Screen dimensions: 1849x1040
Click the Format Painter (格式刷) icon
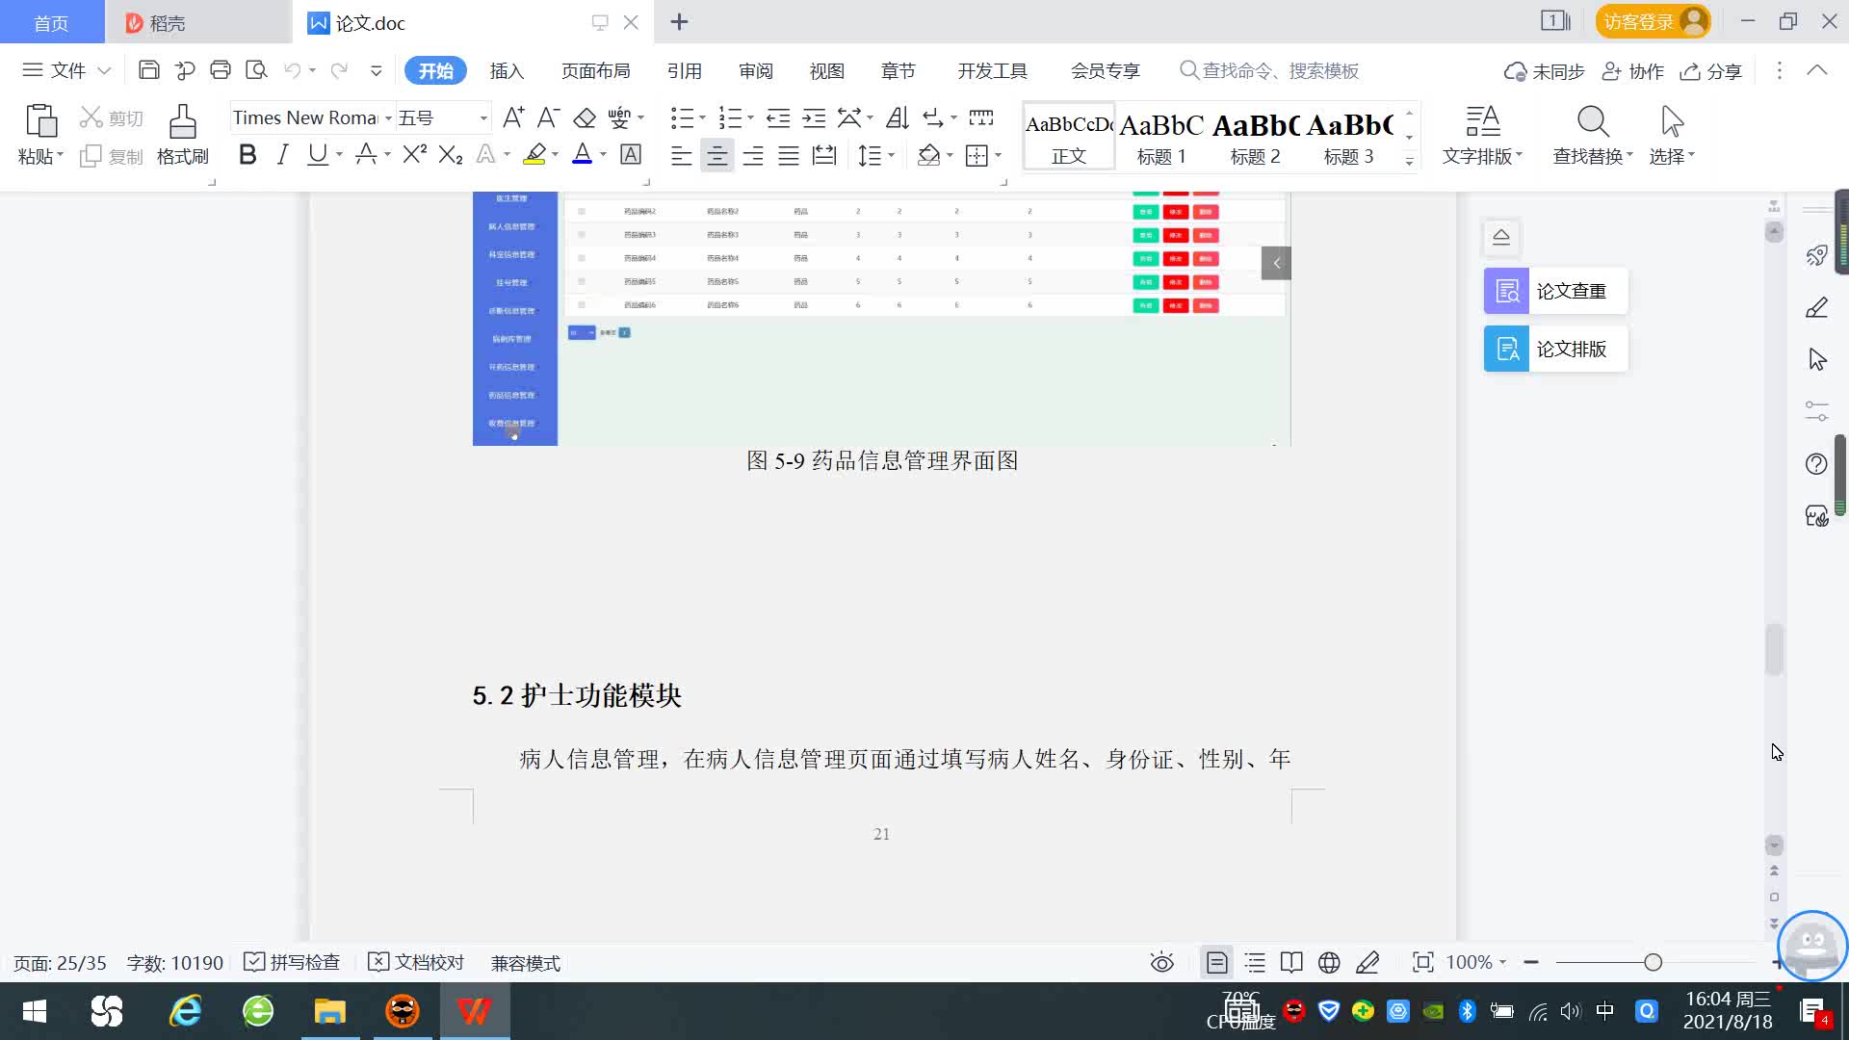coord(182,123)
